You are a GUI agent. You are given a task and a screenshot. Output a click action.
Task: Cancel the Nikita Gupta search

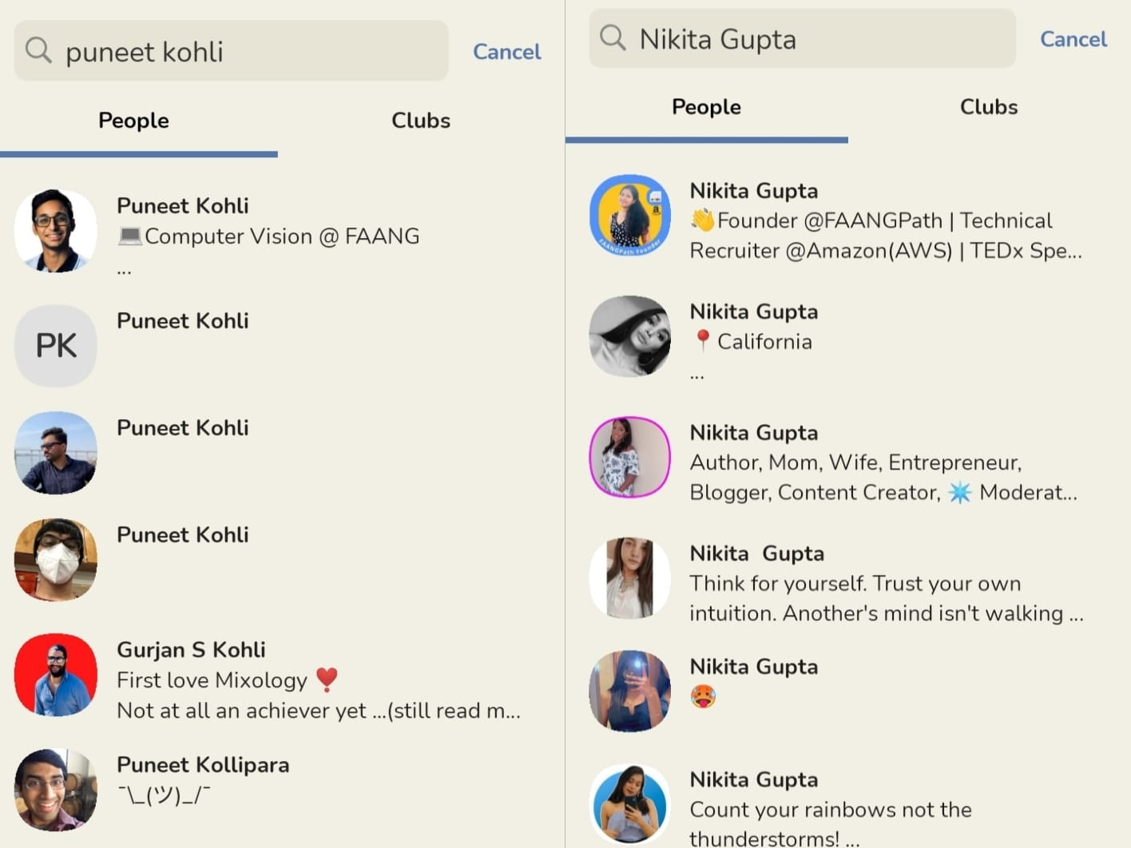coord(1073,39)
